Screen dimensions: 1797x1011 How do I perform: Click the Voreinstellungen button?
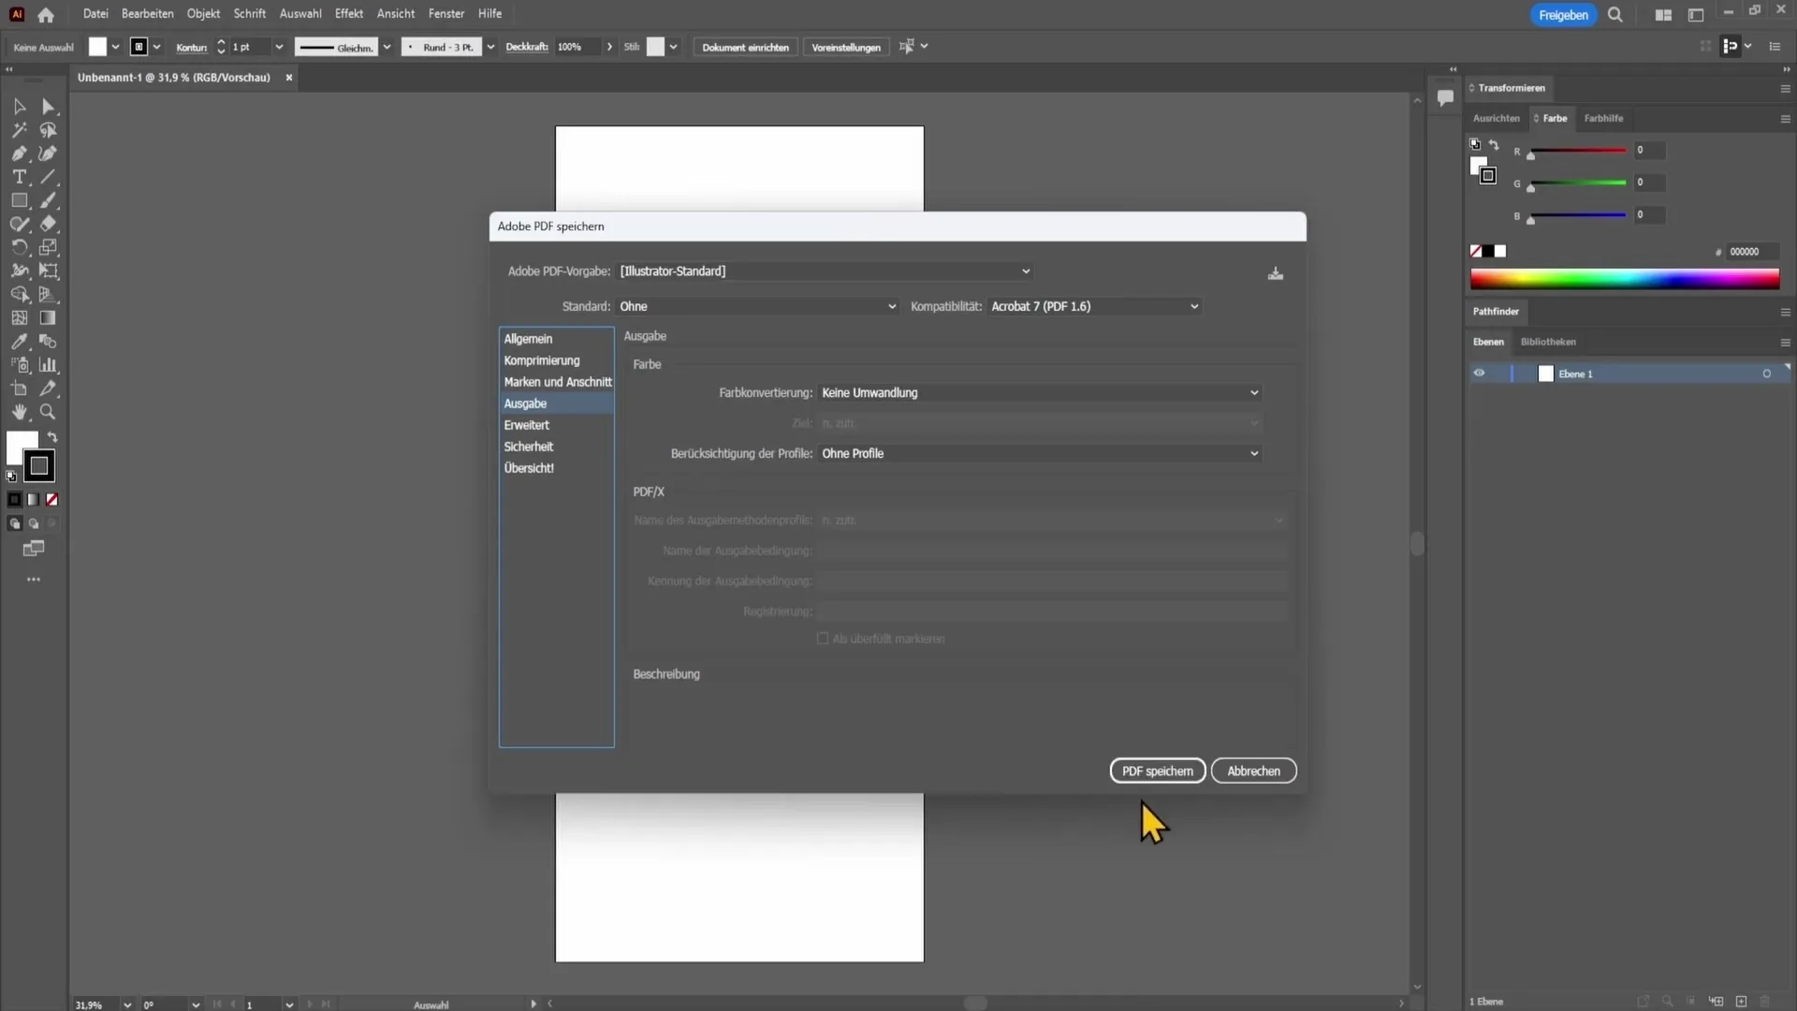click(x=846, y=47)
